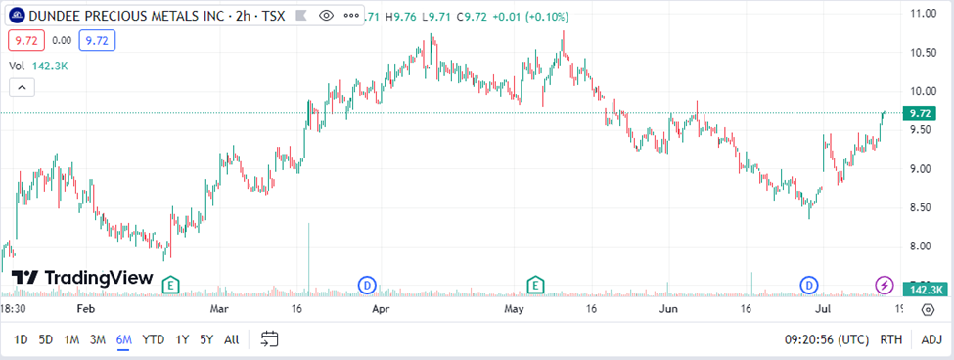This screenshot has width=954, height=360.
Task: Click the 8.00 price axis label
Action: pos(922,247)
